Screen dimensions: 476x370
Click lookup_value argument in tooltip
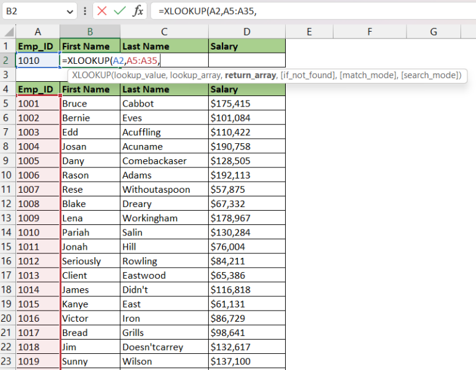pos(139,75)
